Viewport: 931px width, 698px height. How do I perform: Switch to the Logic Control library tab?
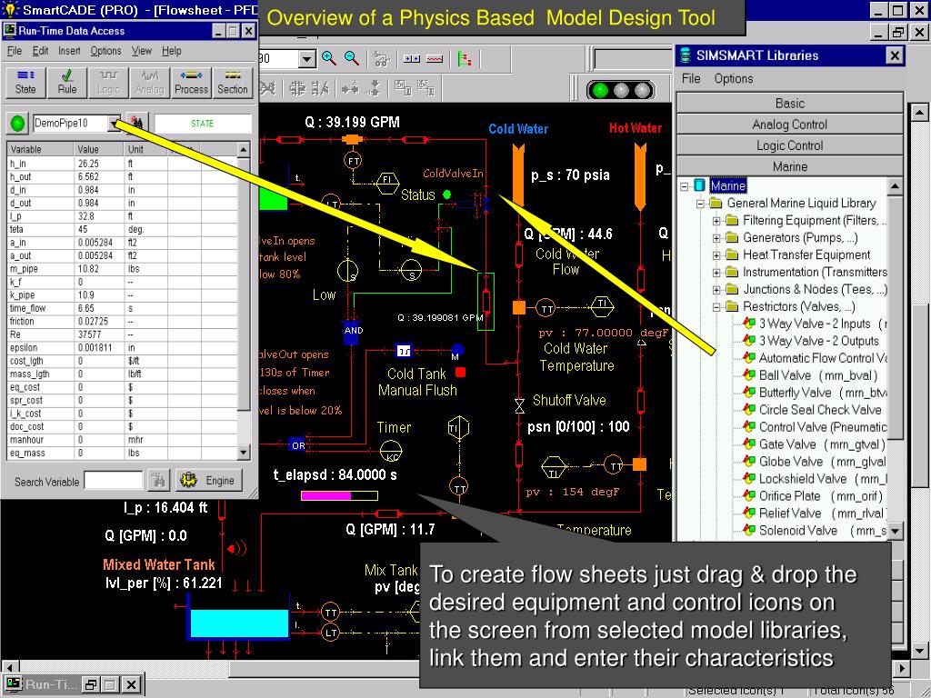click(x=790, y=145)
